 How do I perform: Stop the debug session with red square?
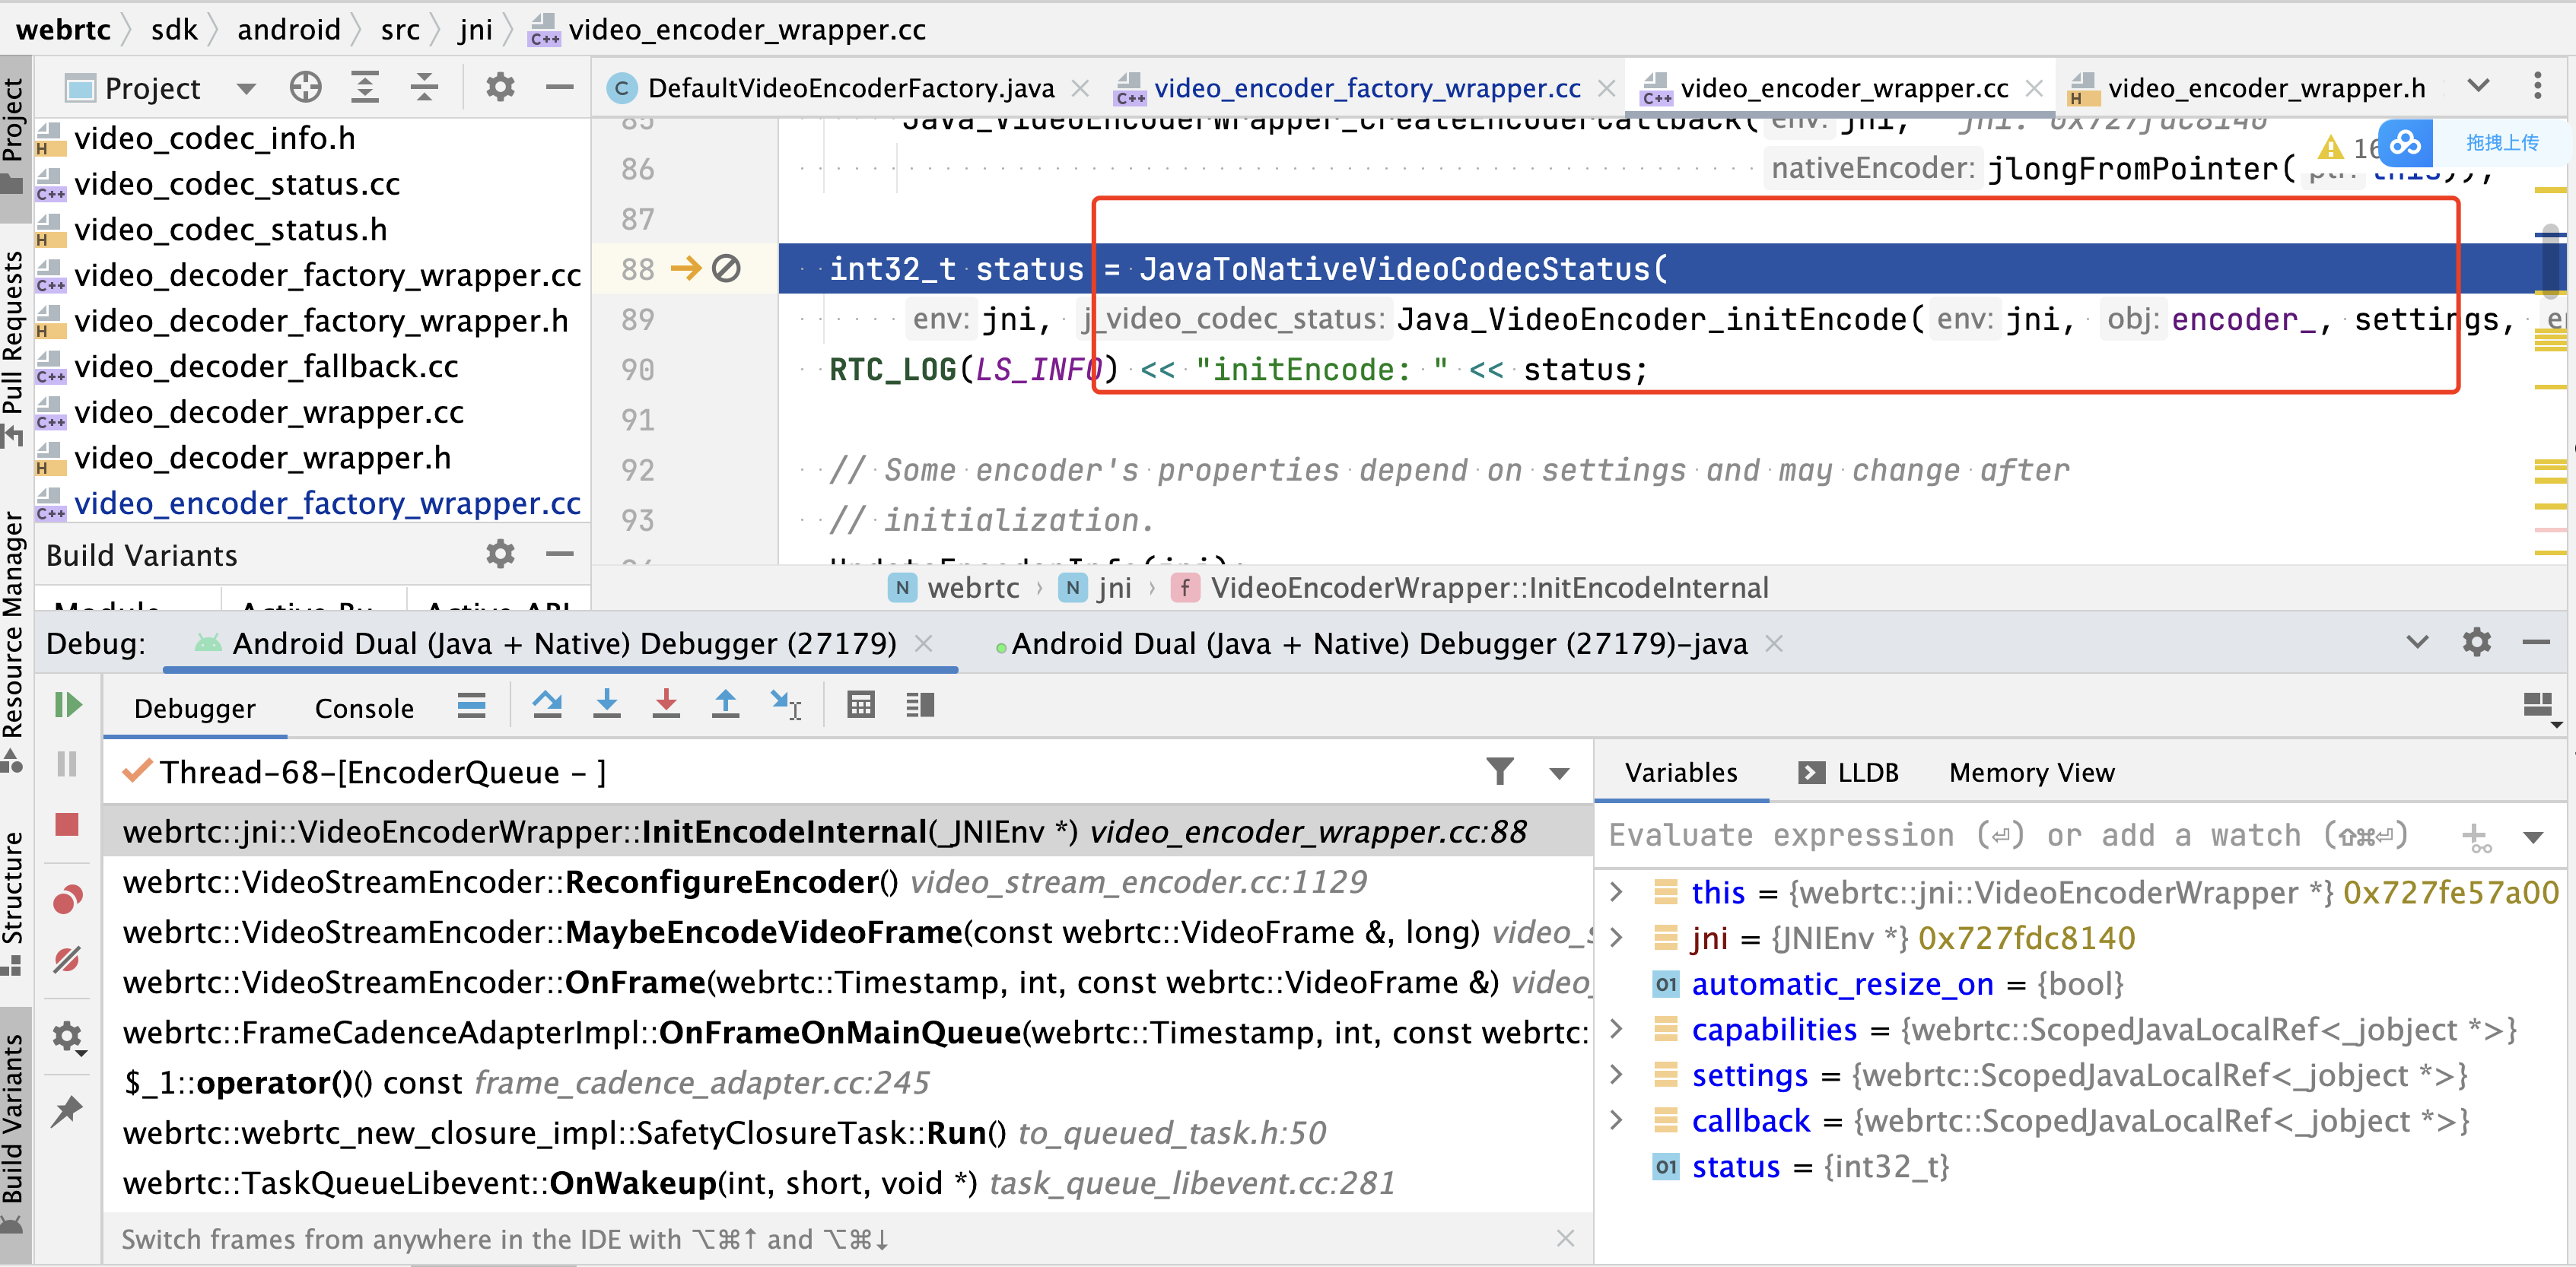pos(67,825)
